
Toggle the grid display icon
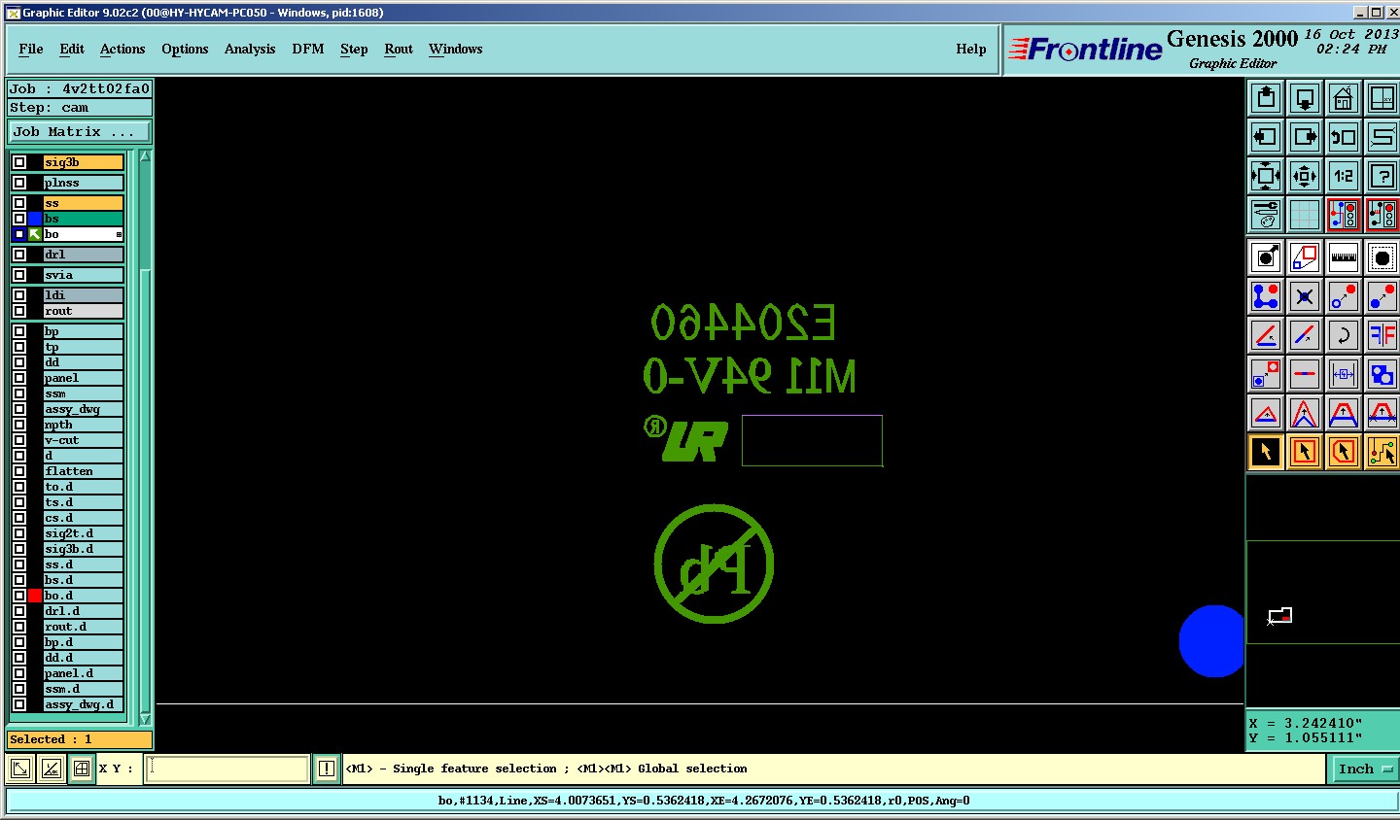[1305, 215]
